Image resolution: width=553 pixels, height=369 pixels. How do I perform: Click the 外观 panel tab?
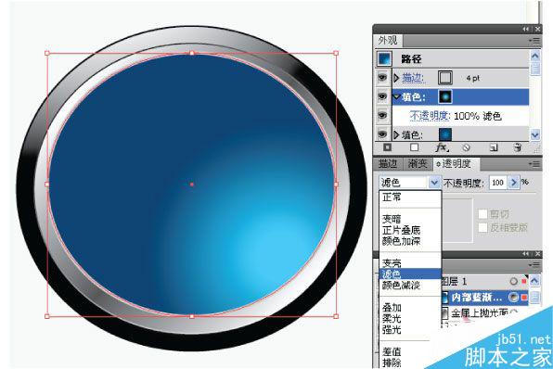click(388, 41)
